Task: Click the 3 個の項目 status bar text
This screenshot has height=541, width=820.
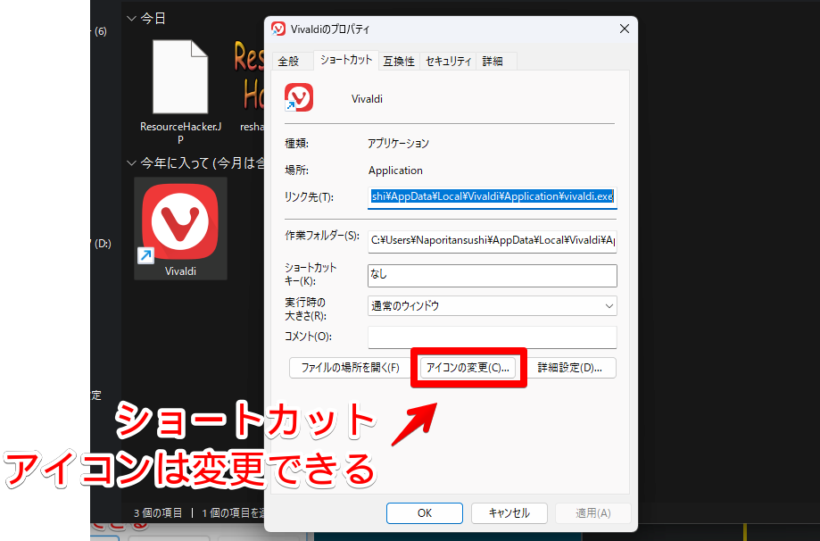Action: (x=158, y=513)
